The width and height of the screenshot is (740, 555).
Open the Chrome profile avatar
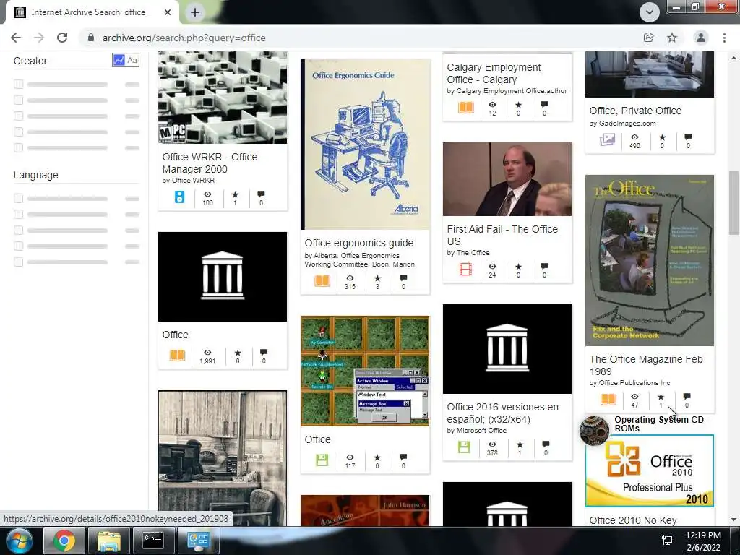(x=701, y=38)
